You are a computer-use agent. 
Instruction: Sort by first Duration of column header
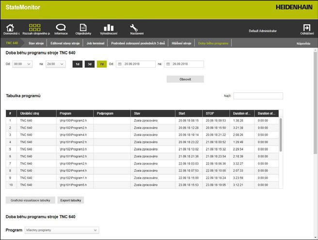[242, 114]
